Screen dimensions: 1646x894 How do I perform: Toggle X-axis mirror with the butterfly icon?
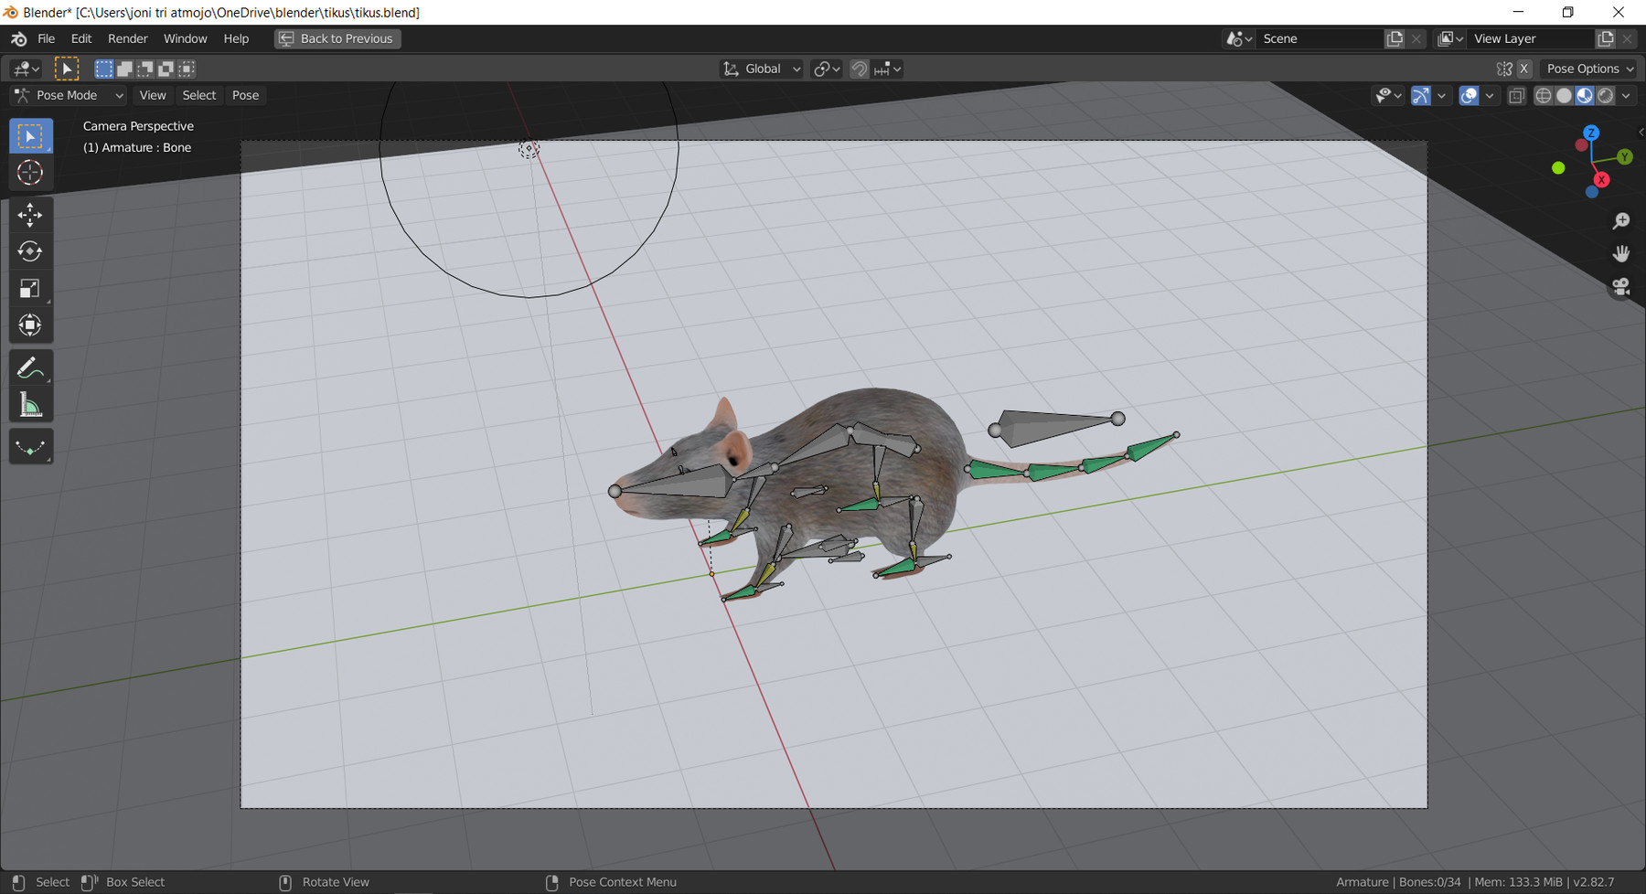1503,69
